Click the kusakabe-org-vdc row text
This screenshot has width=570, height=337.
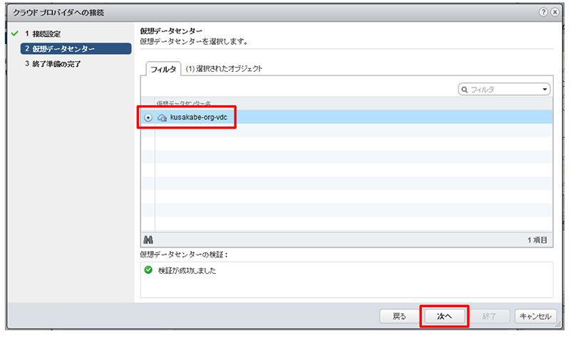point(199,117)
